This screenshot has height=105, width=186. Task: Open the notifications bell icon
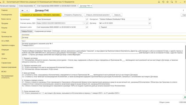point(159,2)
